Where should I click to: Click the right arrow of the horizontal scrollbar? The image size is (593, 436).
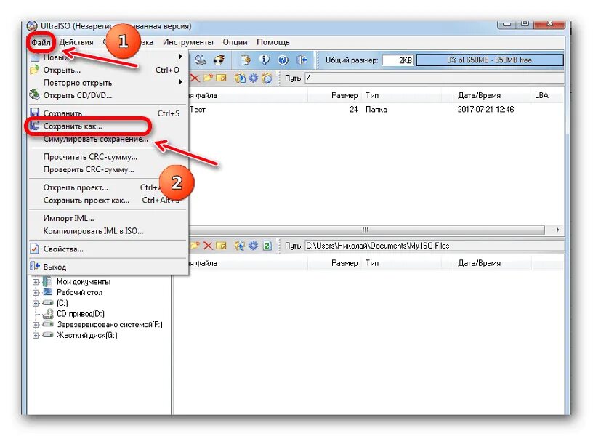point(557,230)
